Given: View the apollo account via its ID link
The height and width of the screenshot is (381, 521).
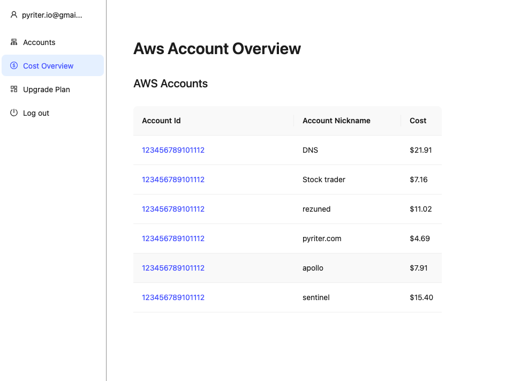Looking at the screenshot, I should 173,268.
